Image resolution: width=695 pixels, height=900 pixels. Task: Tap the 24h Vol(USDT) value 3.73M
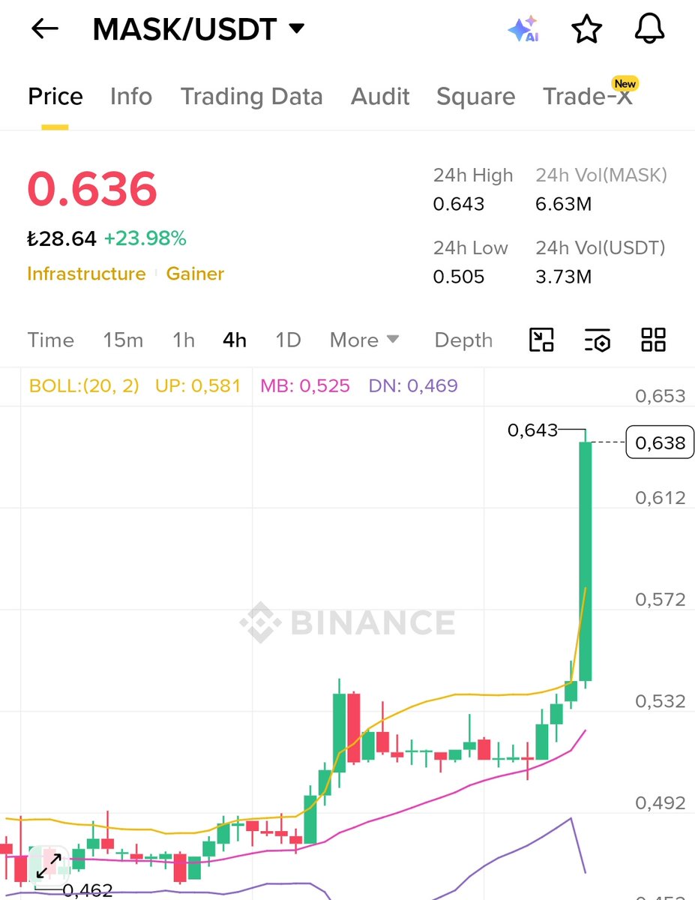click(564, 277)
